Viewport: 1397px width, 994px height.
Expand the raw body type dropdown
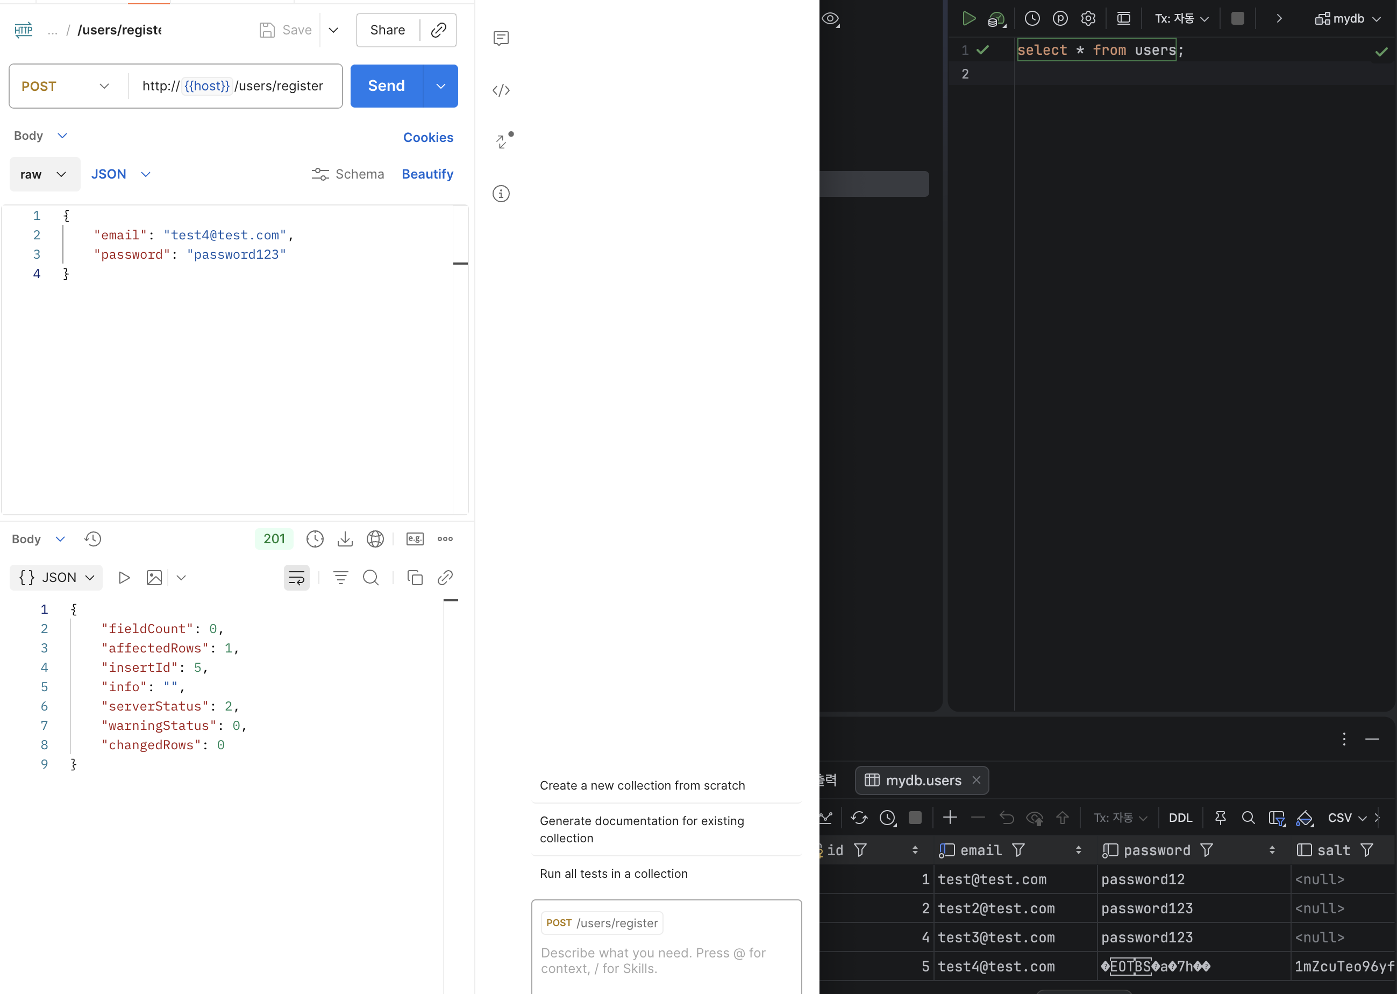(x=44, y=174)
